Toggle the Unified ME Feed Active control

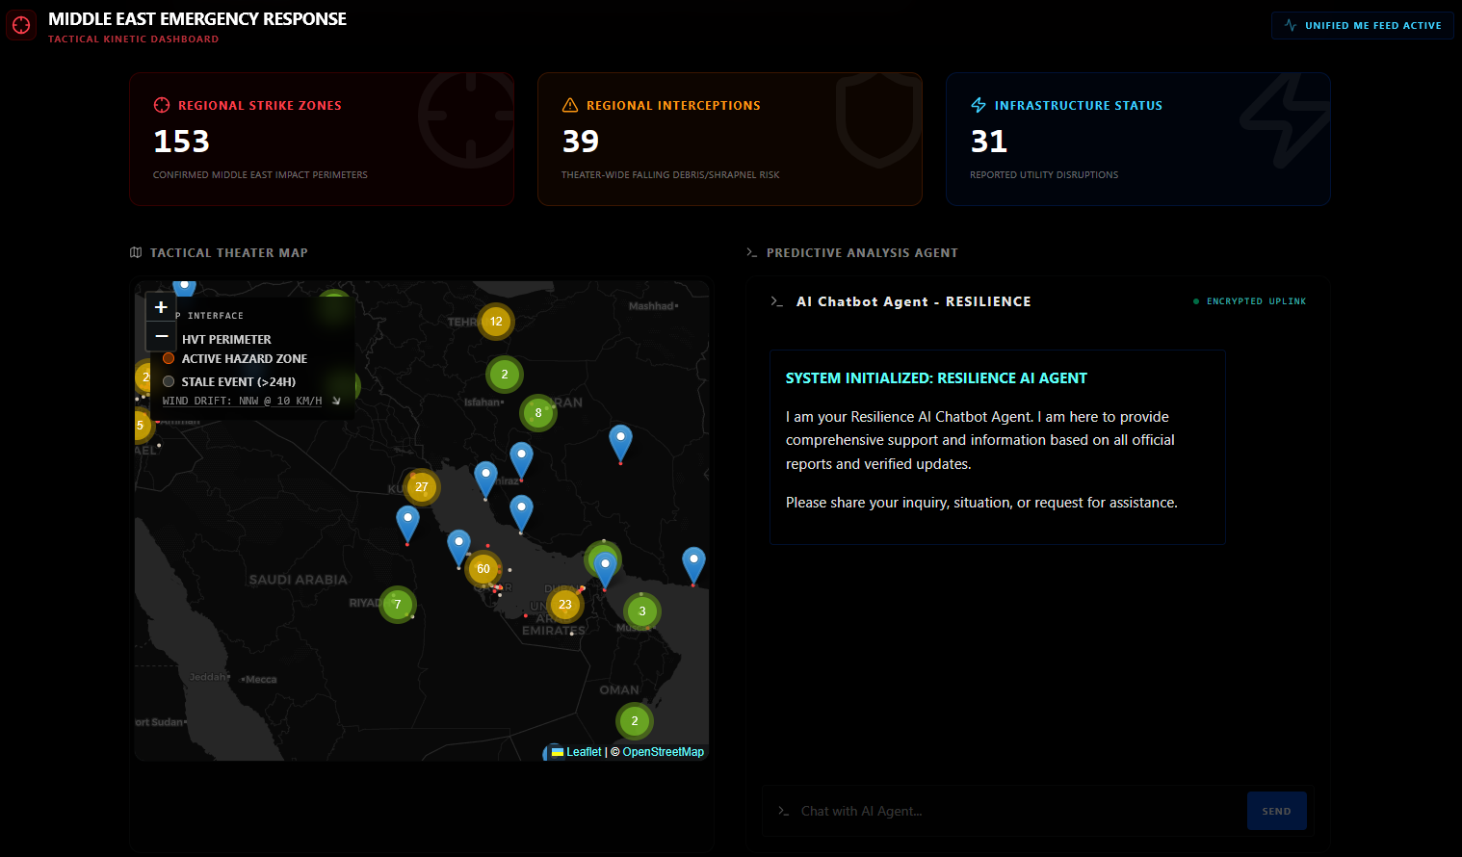click(1362, 25)
